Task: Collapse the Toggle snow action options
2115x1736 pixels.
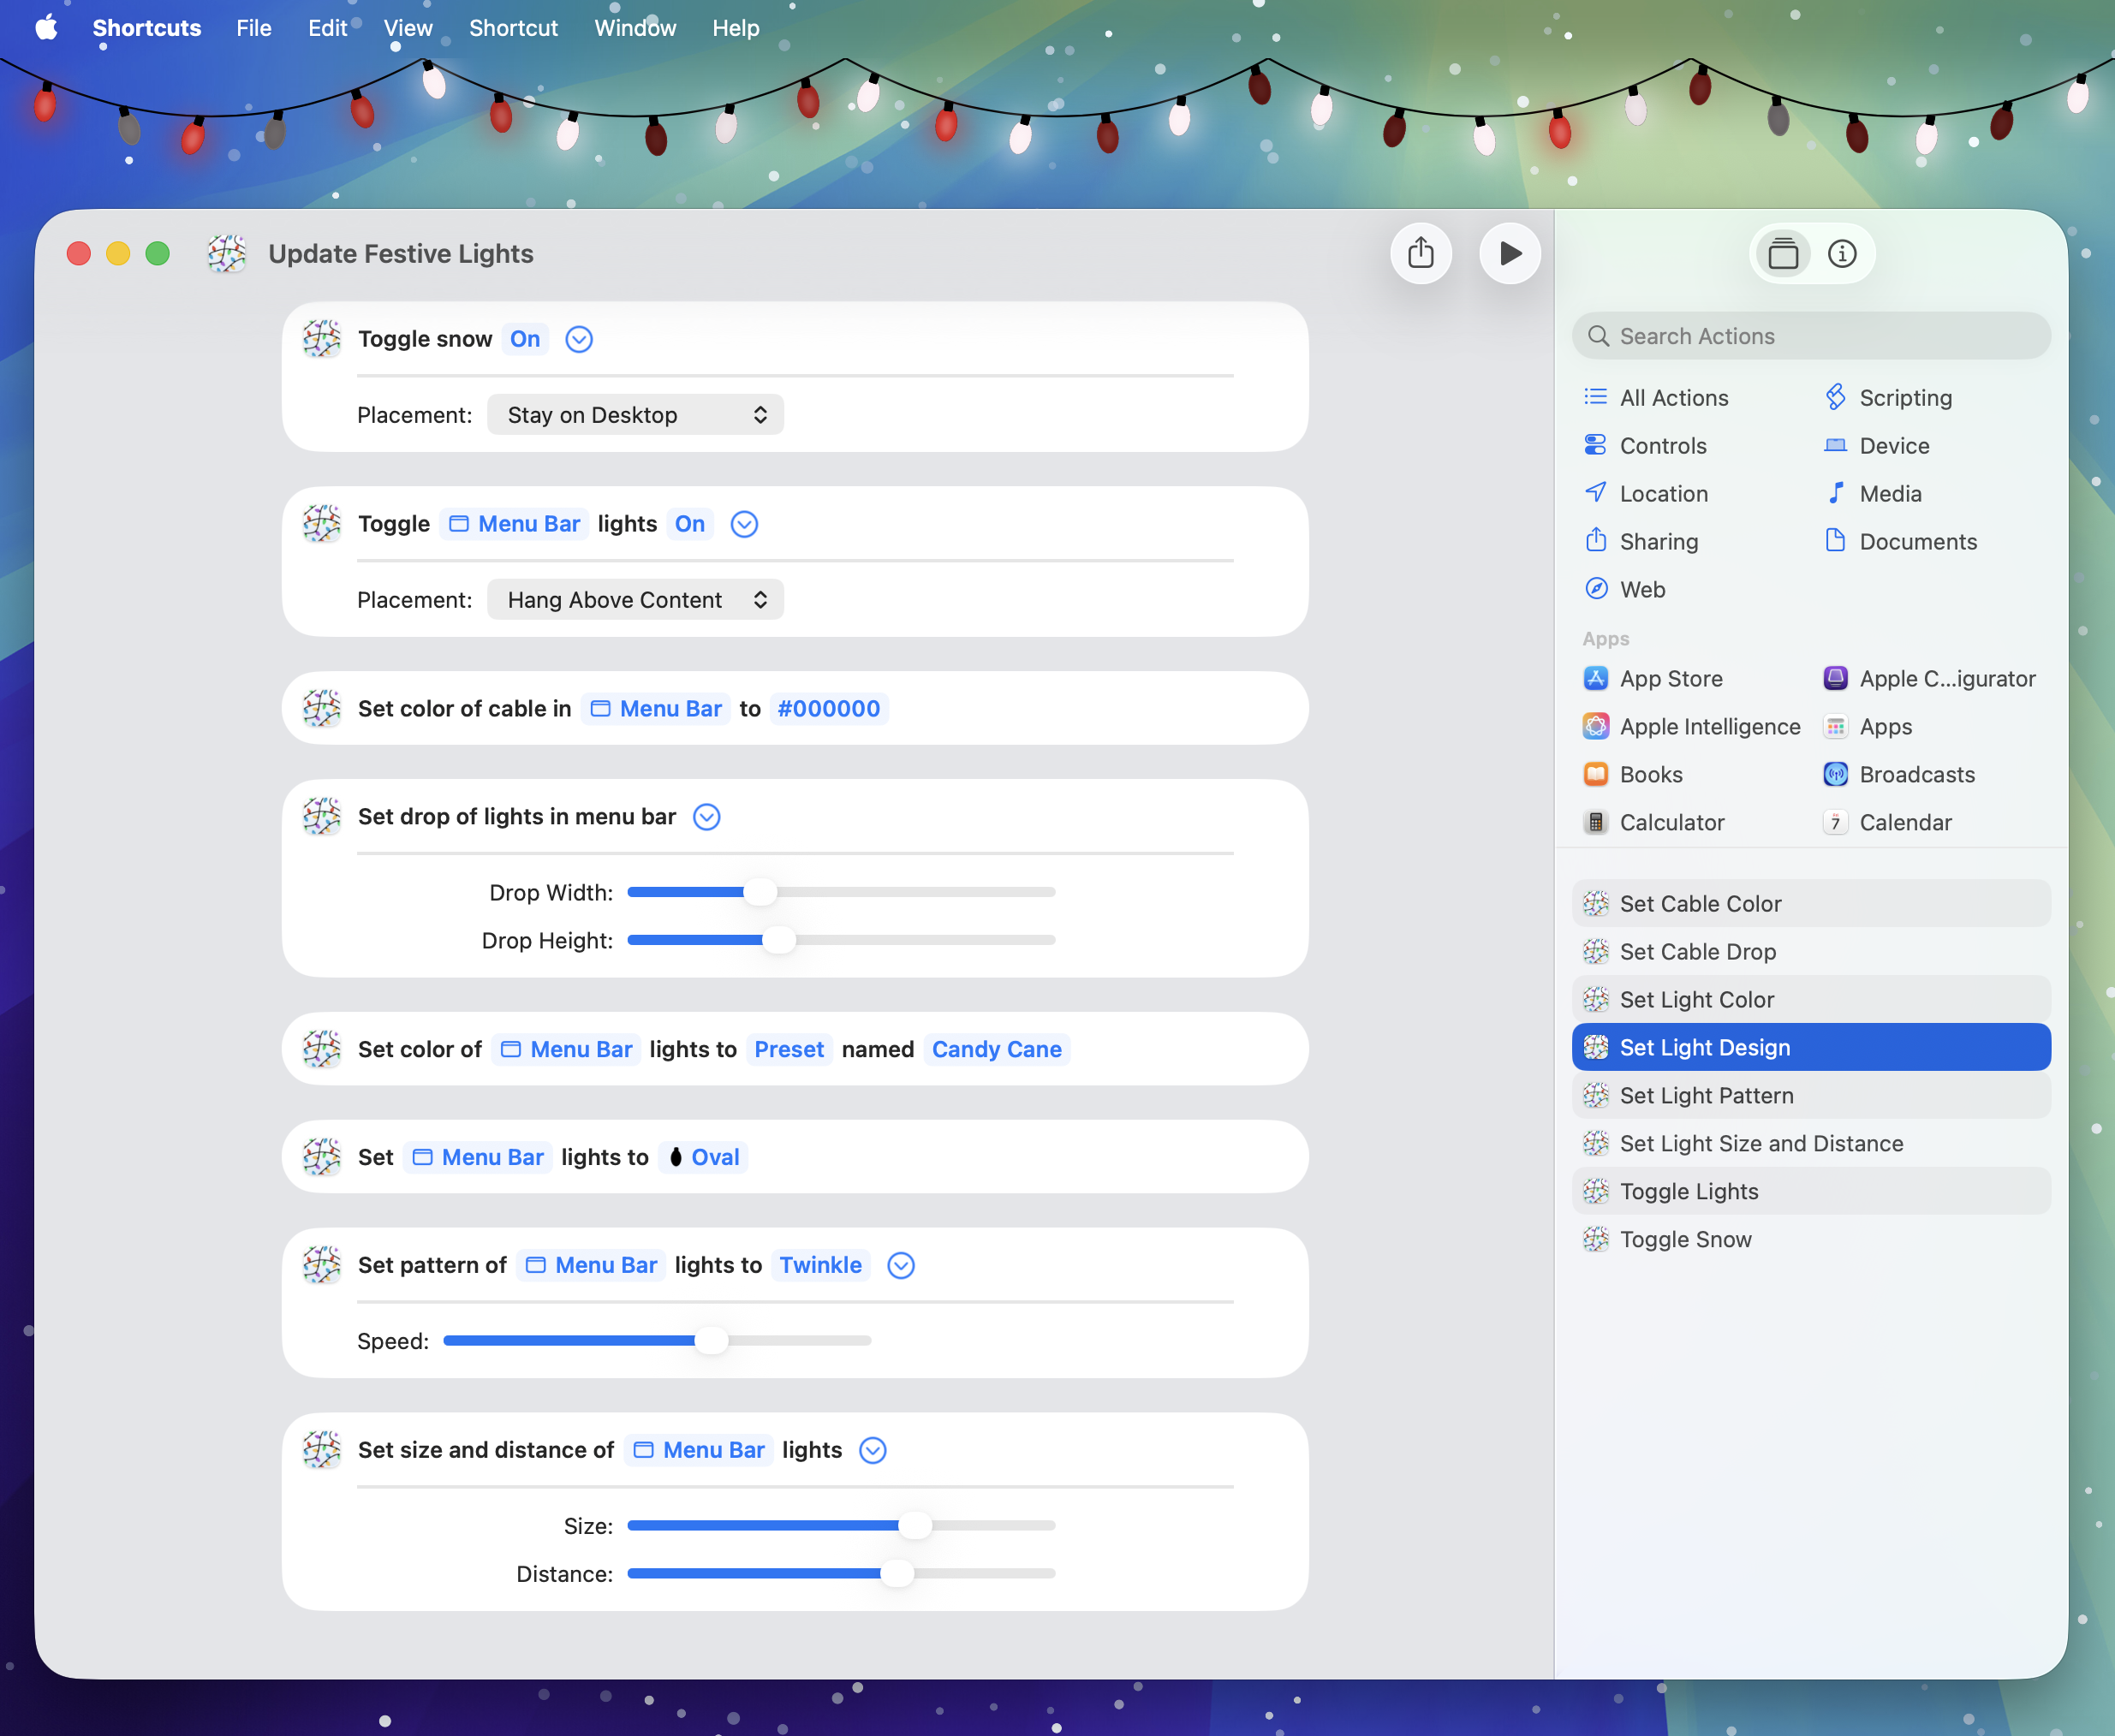Action: 580,340
